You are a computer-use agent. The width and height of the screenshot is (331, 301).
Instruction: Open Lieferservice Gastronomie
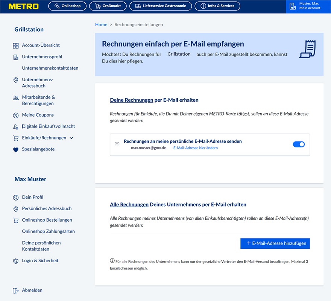click(160, 6)
